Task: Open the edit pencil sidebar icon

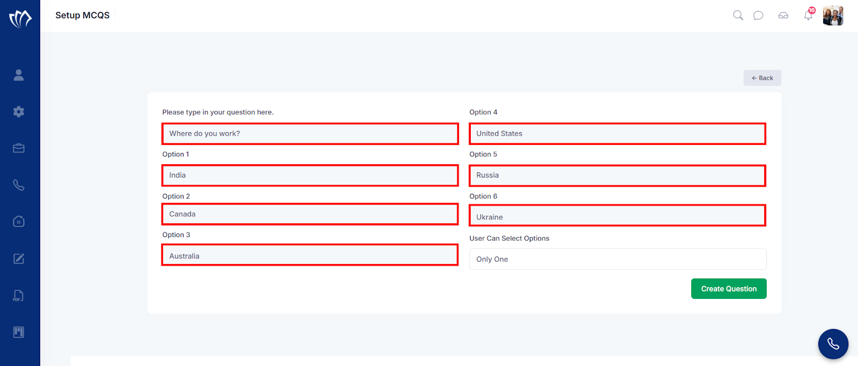Action: pos(19,259)
